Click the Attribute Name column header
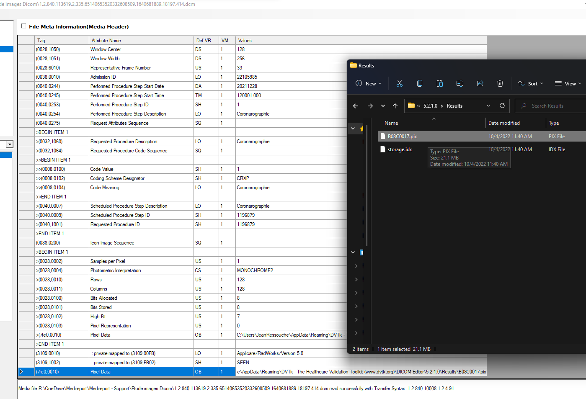 pyautogui.click(x=141, y=40)
